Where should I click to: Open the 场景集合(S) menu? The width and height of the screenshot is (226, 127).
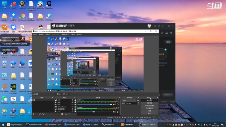65,34
